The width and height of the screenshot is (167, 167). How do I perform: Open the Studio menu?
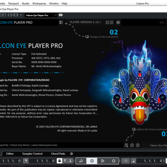[25, 3]
